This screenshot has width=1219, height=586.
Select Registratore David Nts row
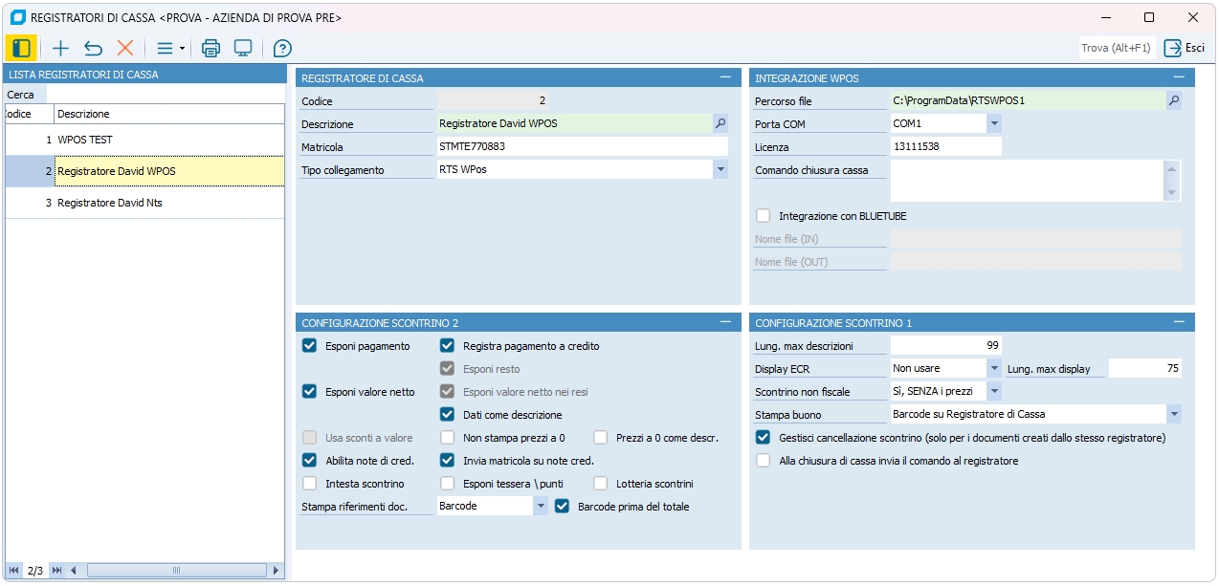110,203
